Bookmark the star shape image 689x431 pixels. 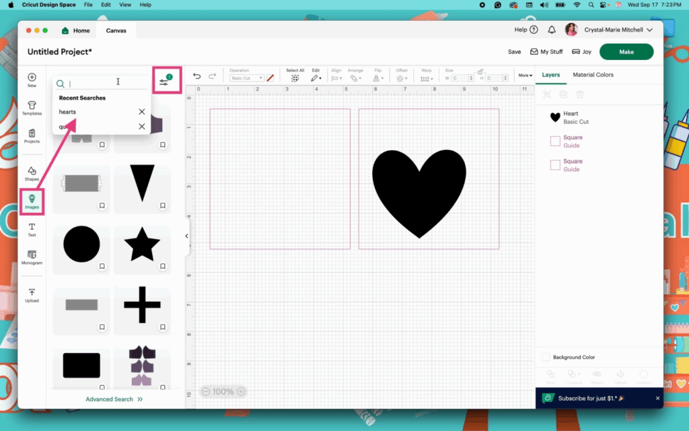tap(163, 267)
